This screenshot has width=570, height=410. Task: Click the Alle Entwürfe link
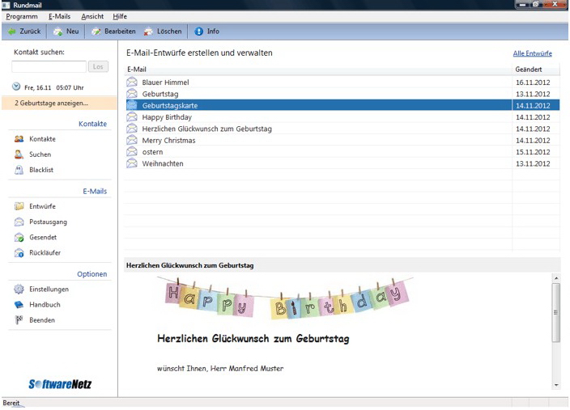pyautogui.click(x=532, y=53)
